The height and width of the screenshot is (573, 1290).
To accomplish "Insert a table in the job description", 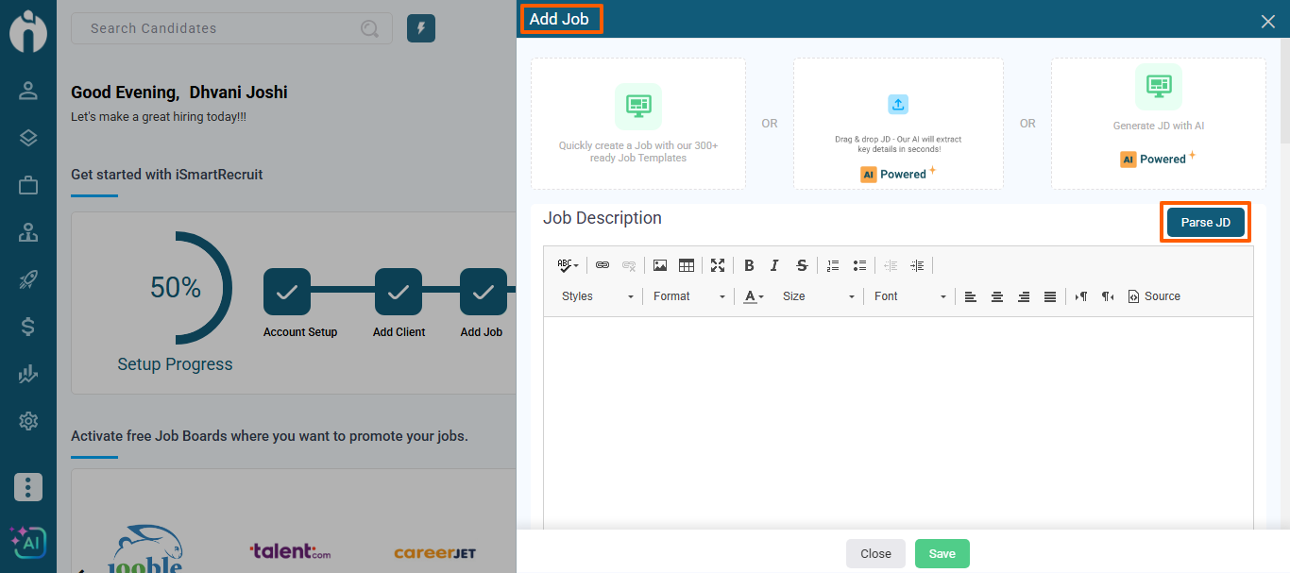I will click(687, 265).
